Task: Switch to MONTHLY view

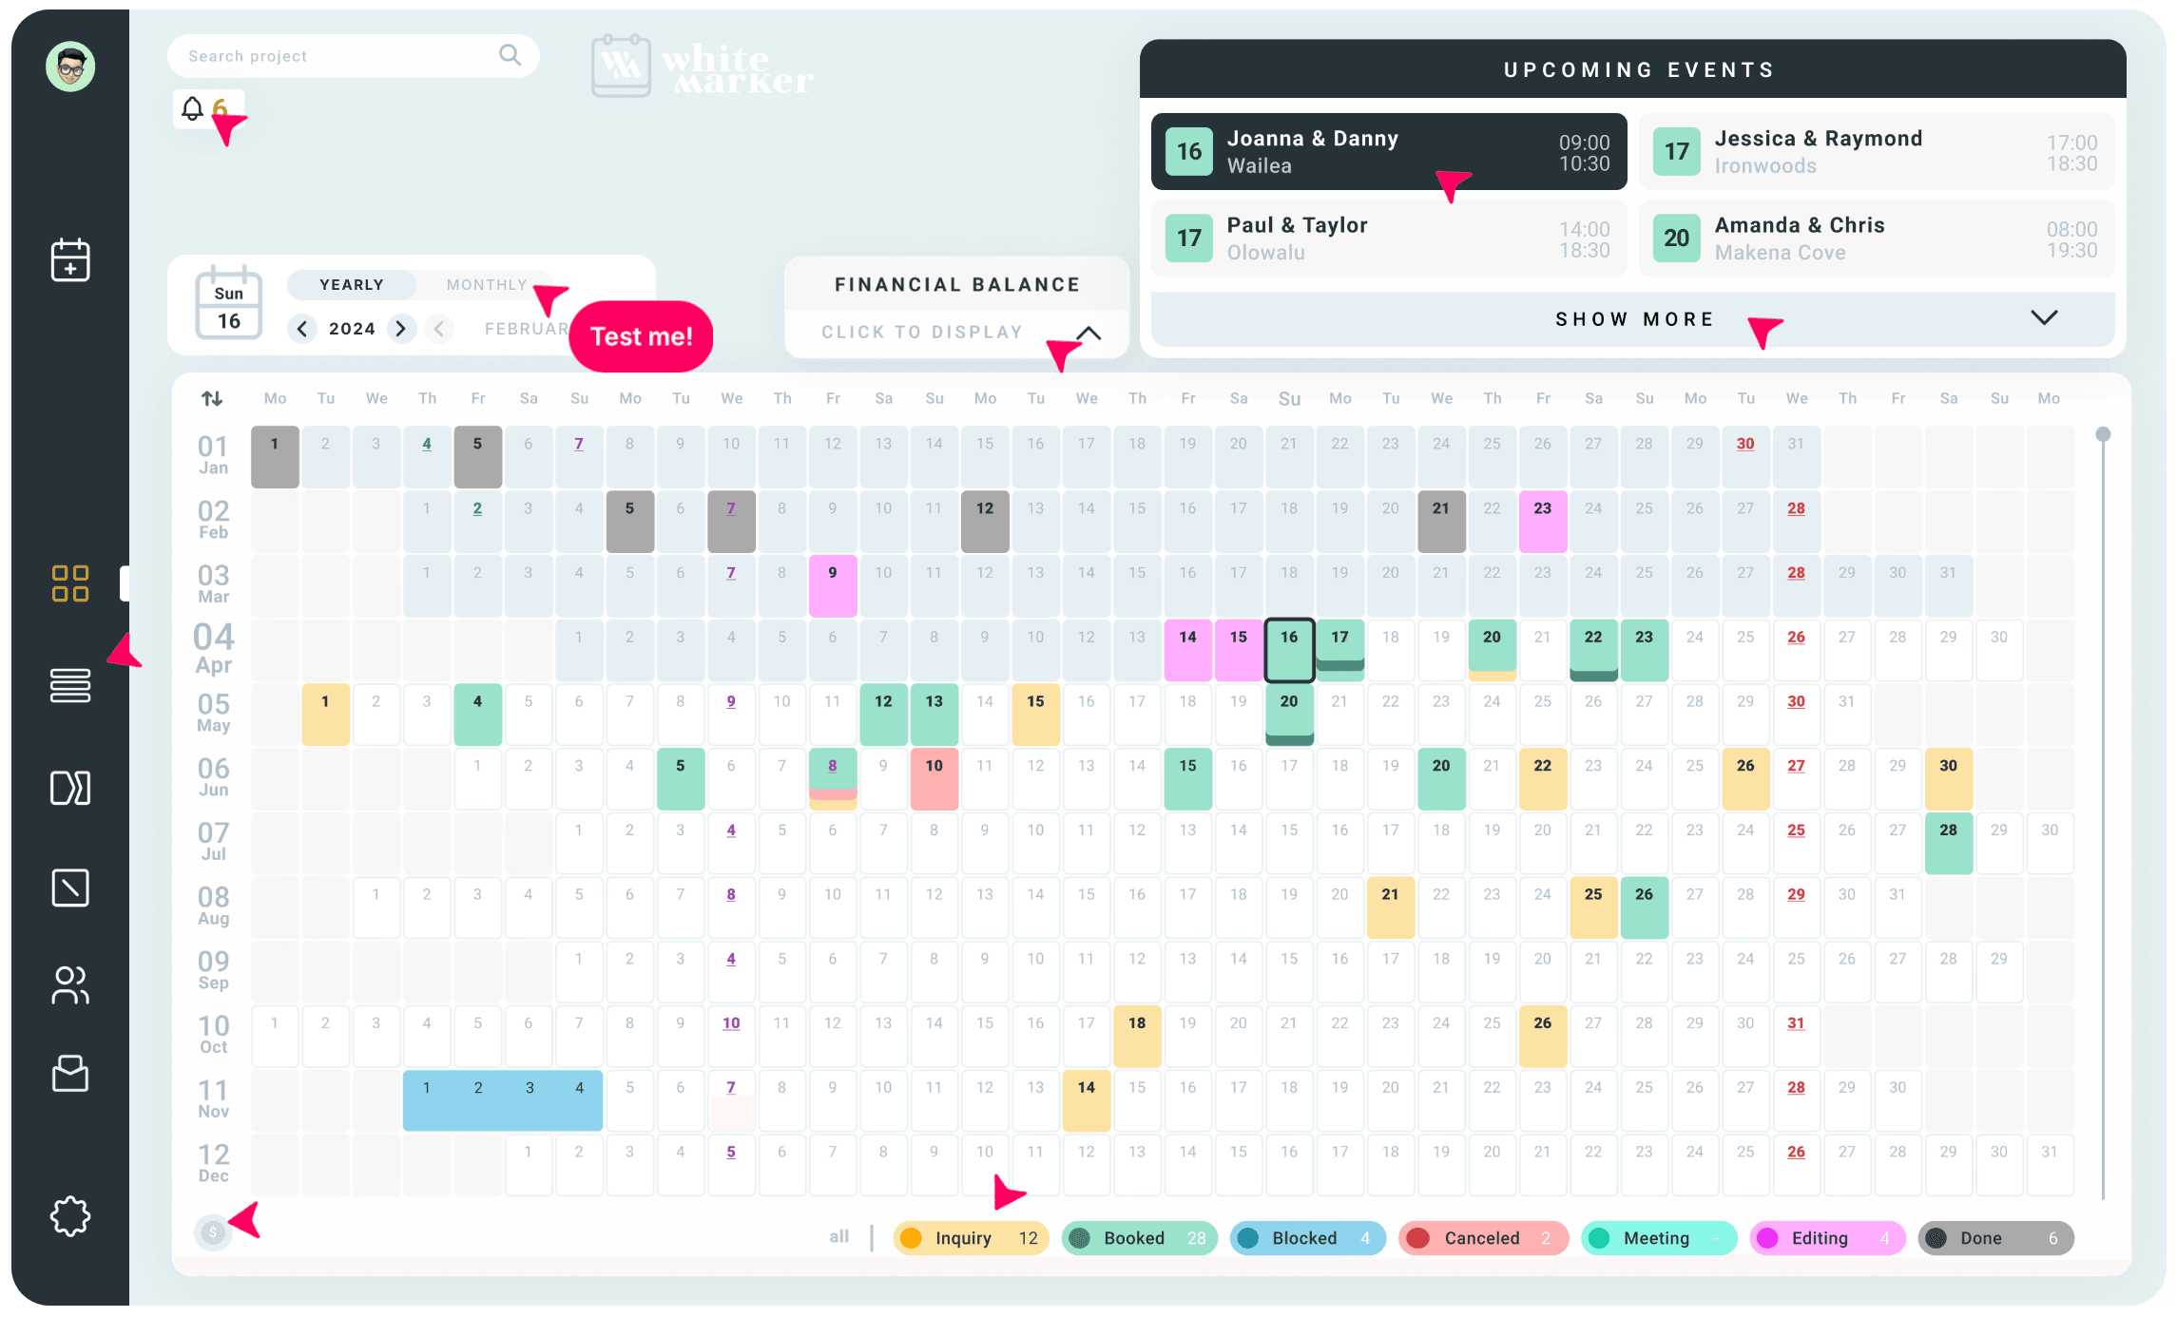Action: [x=487, y=285]
